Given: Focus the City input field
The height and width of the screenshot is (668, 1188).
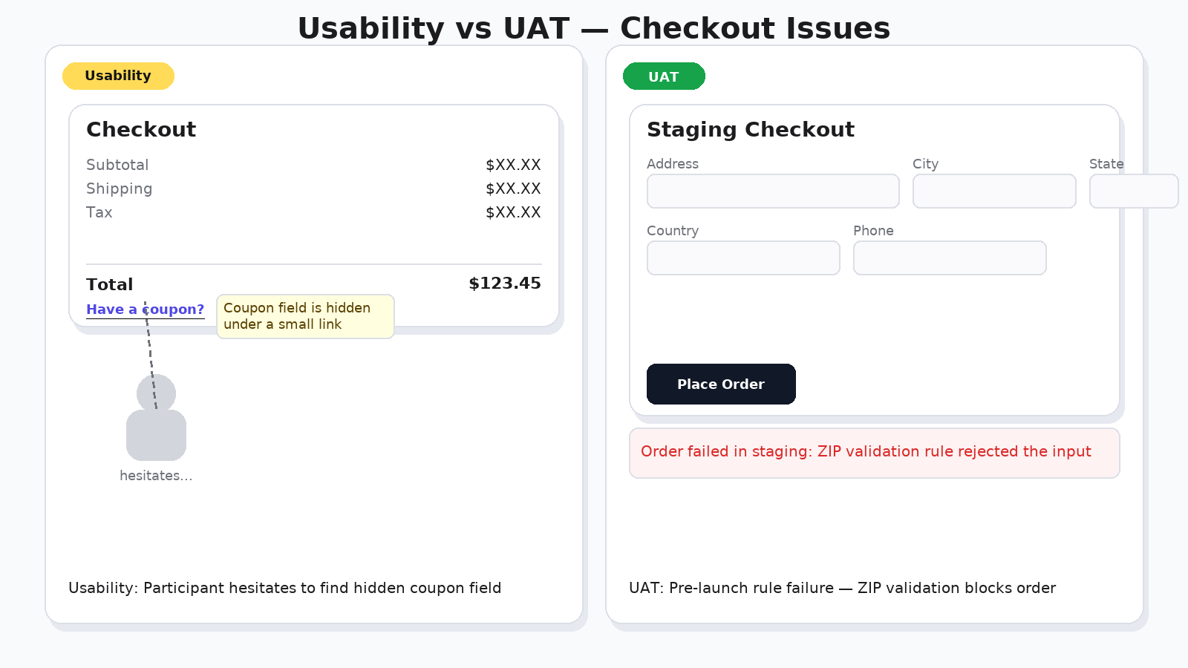Looking at the screenshot, I should point(994,191).
